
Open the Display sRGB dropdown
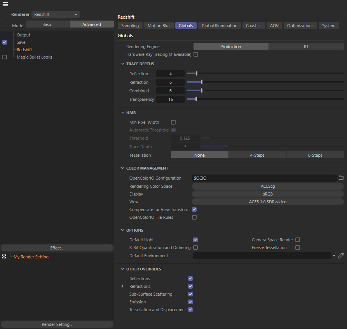pyautogui.click(x=268, y=194)
